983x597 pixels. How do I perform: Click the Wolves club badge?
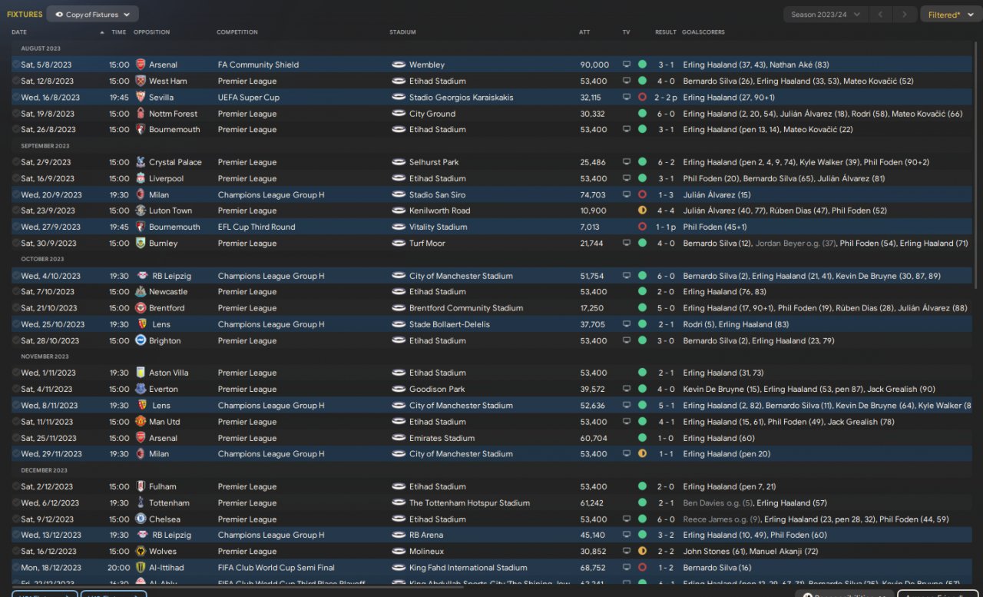pyautogui.click(x=141, y=552)
